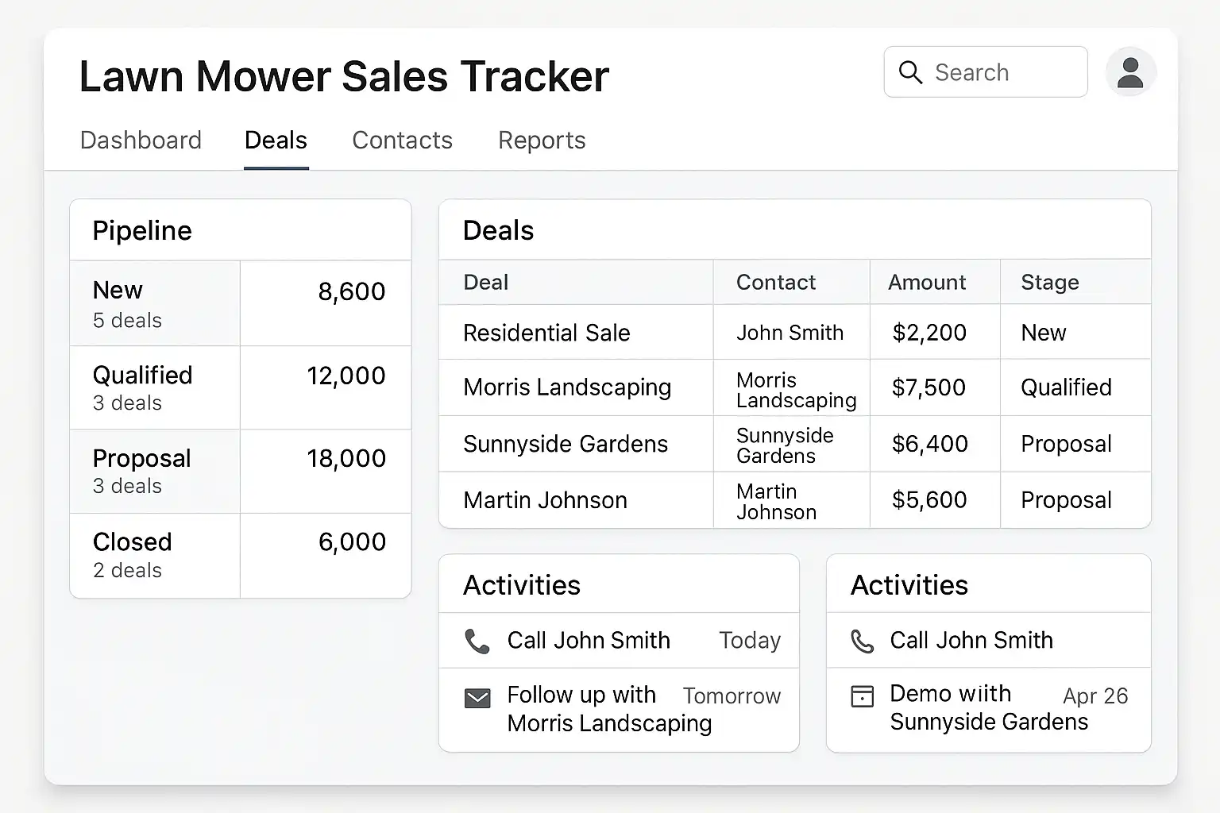Select the Deals tab
Viewport: 1220px width, 813px height.
(x=276, y=141)
